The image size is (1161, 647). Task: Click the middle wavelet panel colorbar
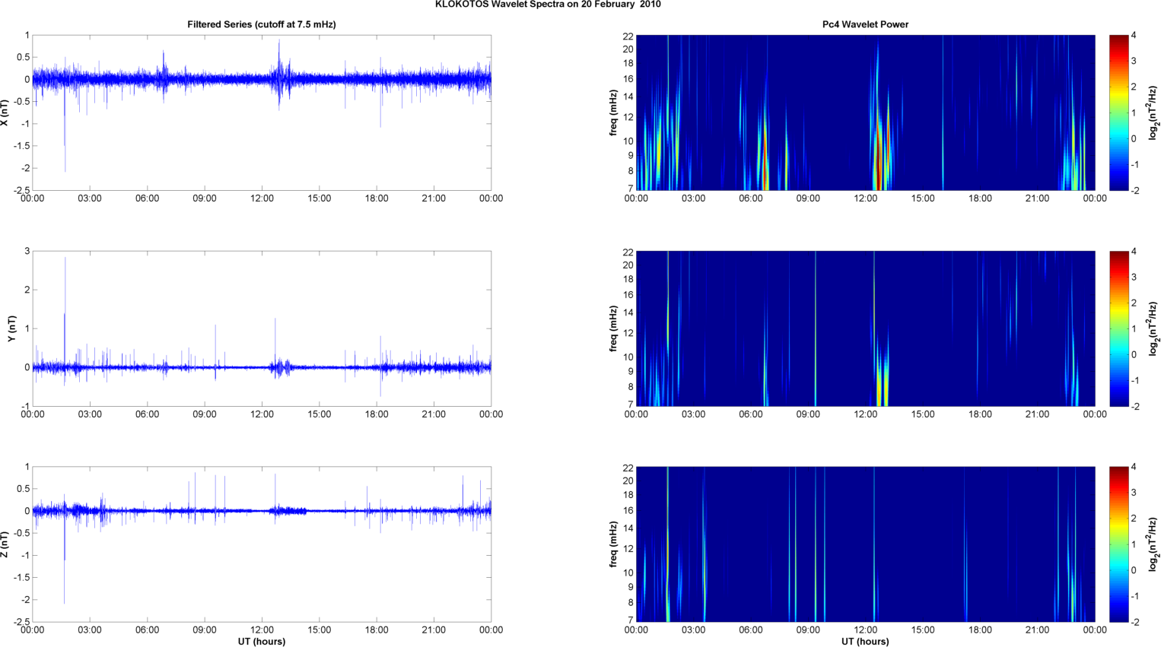1118,328
